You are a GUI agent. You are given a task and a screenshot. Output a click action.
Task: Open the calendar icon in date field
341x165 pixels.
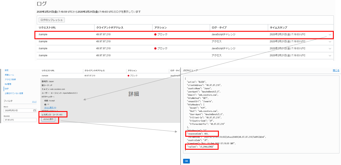coord(34,110)
